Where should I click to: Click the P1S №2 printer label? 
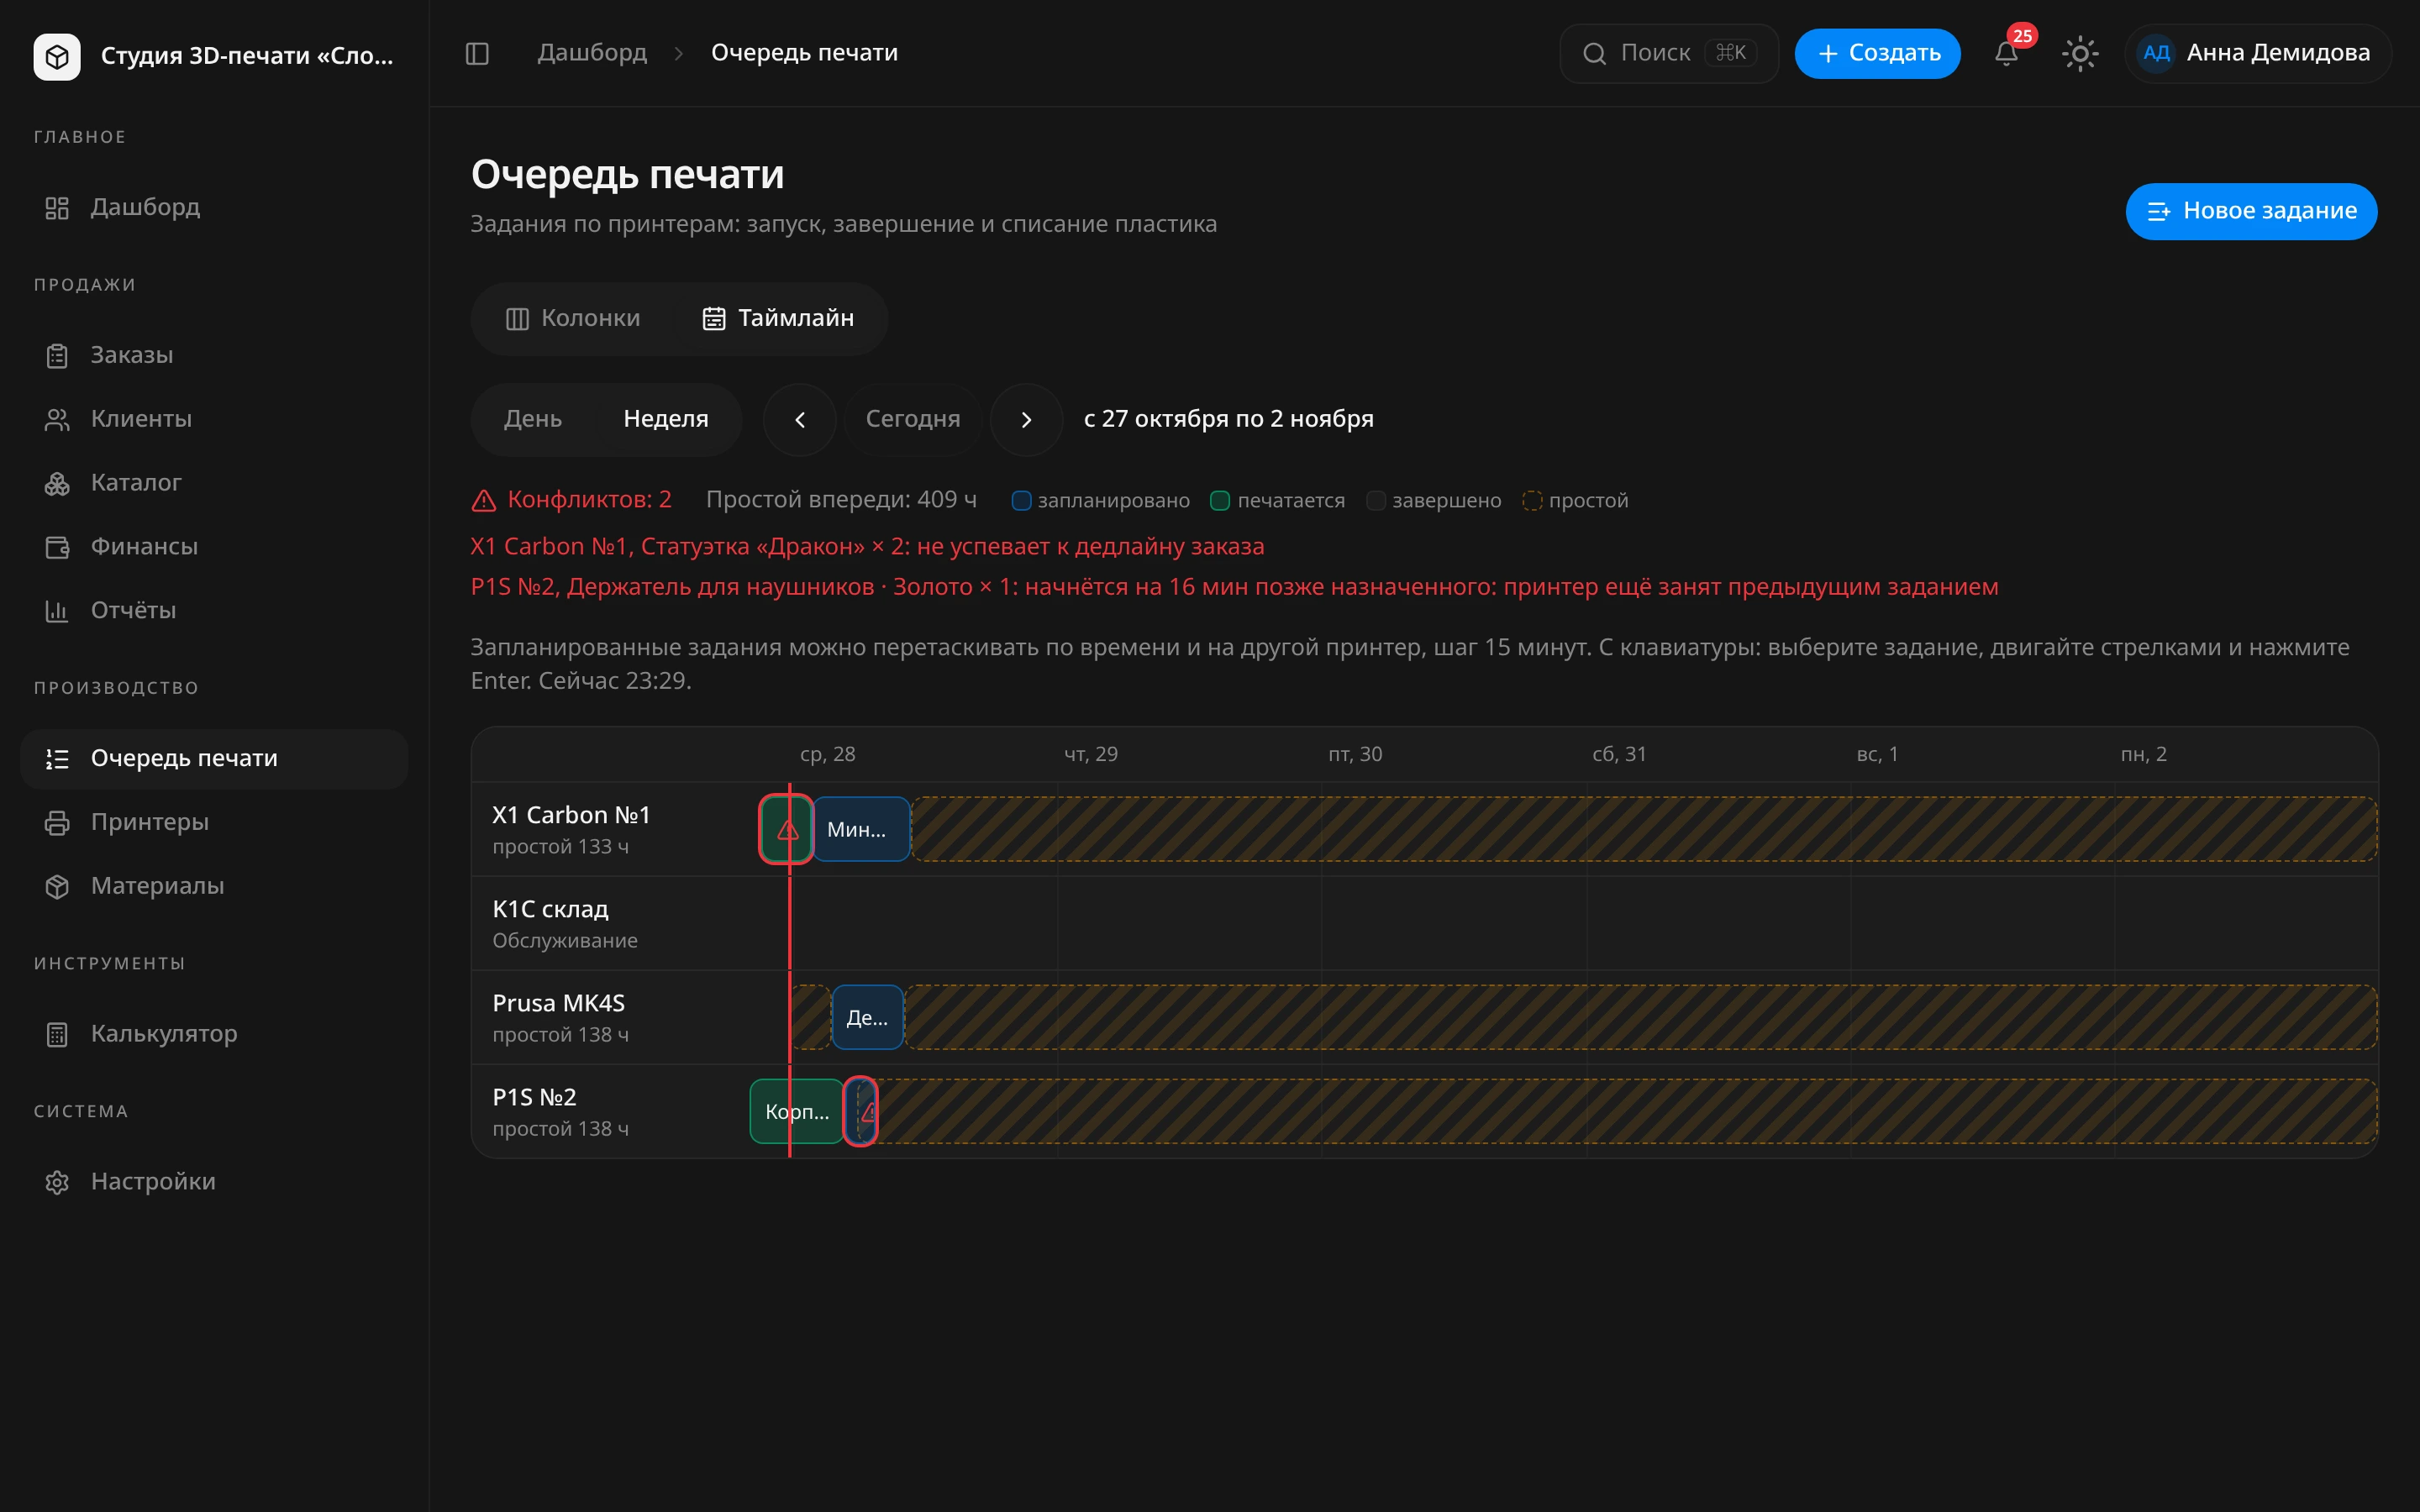click(534, 1097)
